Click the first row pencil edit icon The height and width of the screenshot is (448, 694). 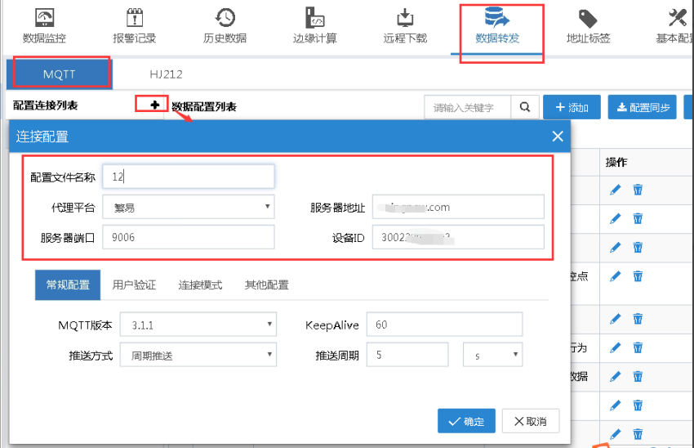616,190
